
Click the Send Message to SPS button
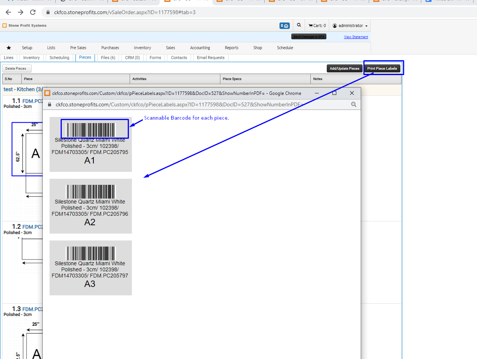click(x=308, y=37)
